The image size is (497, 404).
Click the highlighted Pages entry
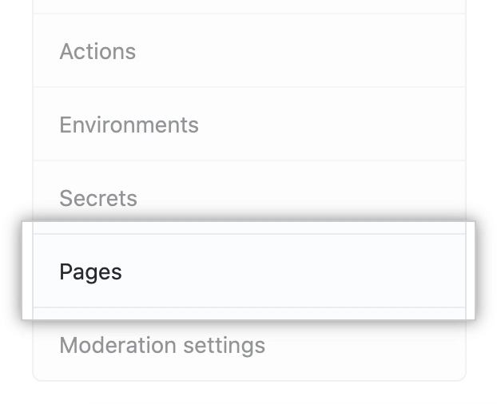coord(91,271)
